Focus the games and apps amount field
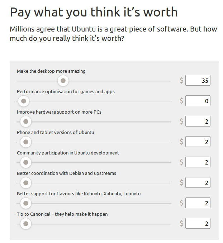The height and width of the screenshot is (243, 223). pyautogui.click(x=198, y=101)
